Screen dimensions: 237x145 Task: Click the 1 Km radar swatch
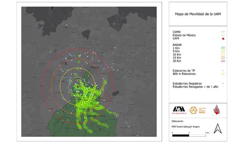pyautogui.click(x=223, y=48)
